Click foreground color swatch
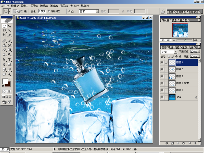 click(5, 82)
